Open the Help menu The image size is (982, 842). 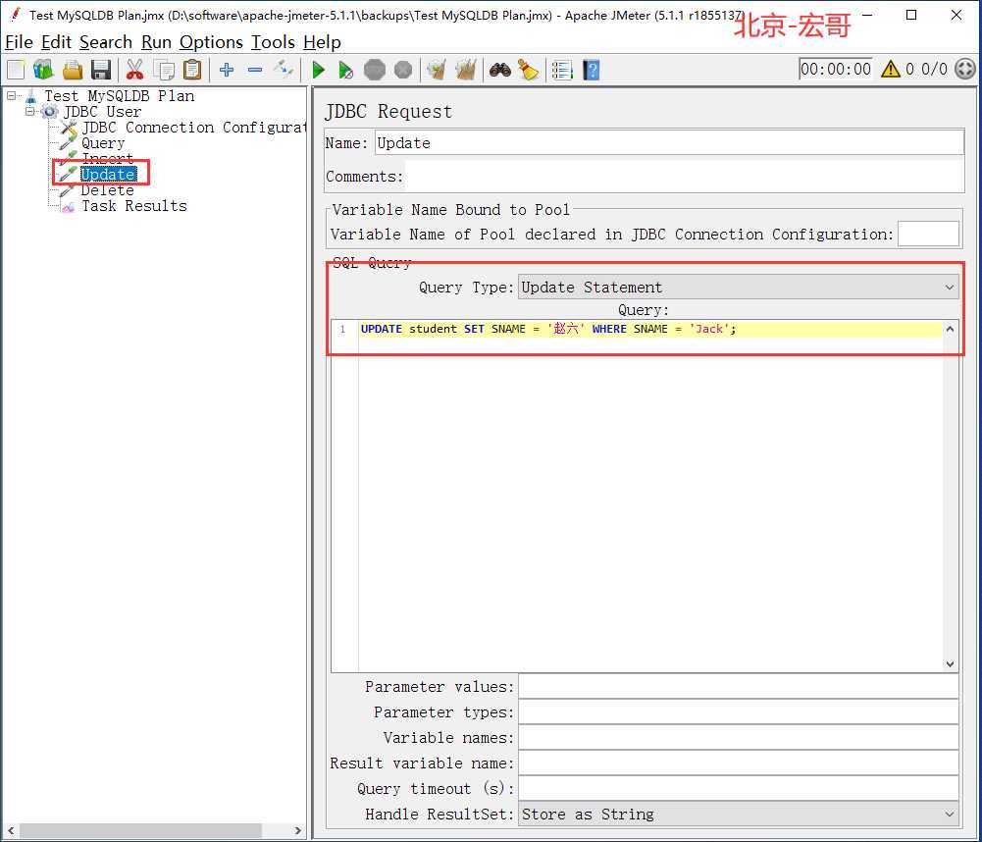(322, 42)
